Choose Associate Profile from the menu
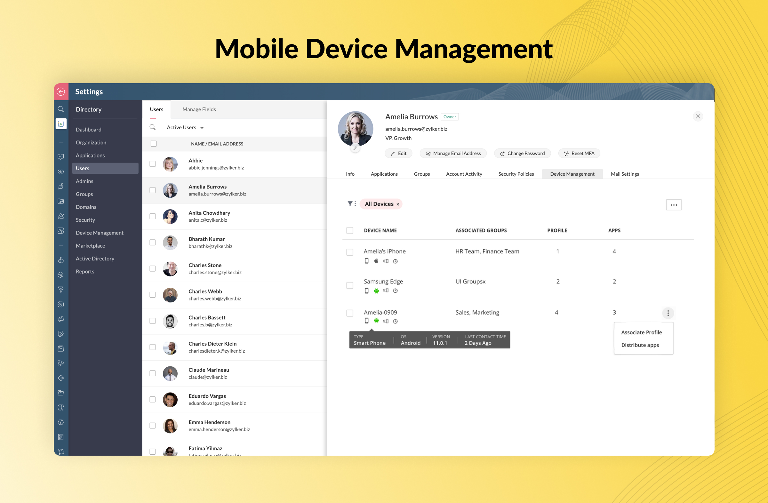The height and width of the screenshot is (503, 768). click(x=642, y=332)
